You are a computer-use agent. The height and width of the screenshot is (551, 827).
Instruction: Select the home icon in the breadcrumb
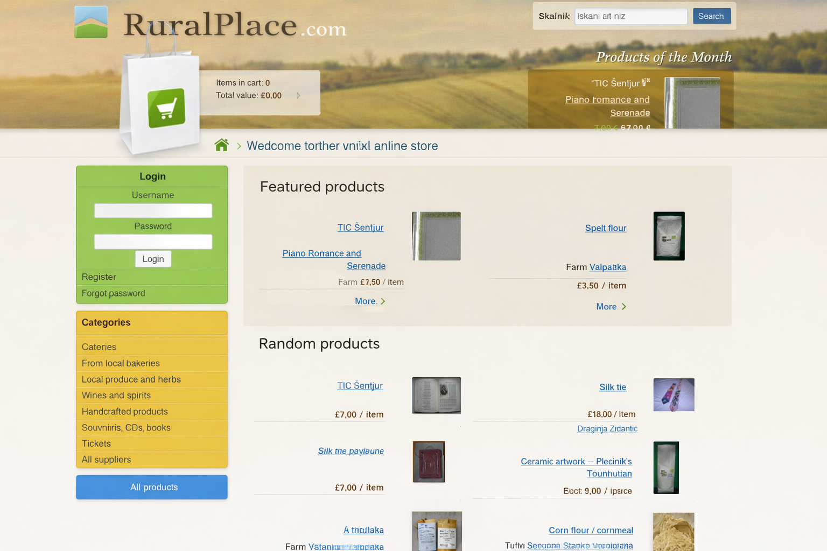pos(221,144)
